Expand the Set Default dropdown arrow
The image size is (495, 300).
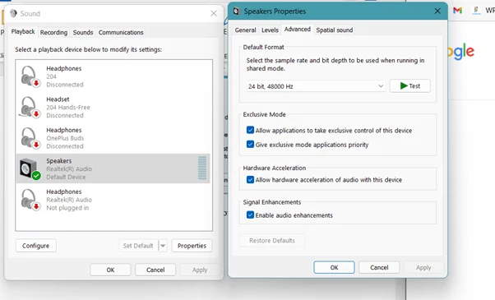click(163, 246)
